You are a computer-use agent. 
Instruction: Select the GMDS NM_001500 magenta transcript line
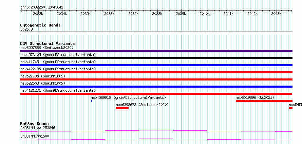pyautogui.click(x=156, y=139)
